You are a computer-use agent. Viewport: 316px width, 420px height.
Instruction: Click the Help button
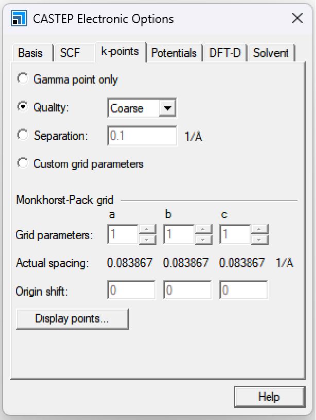[269, 397]
